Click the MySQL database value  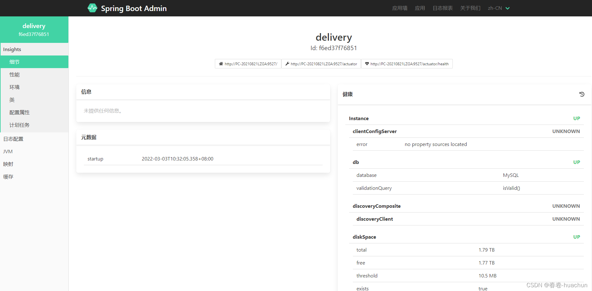coord(511,175)
